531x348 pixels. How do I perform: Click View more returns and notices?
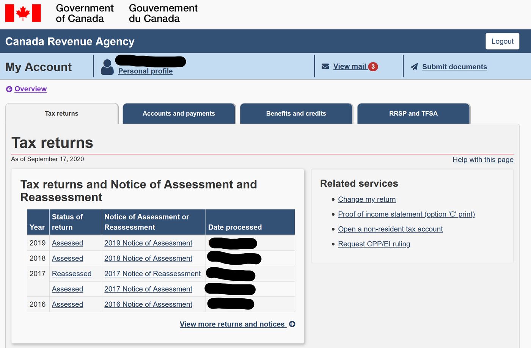point(233,324)
